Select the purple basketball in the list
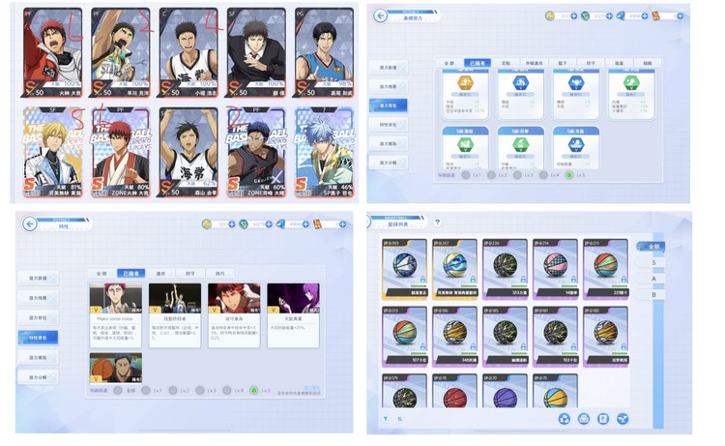 [x=505, y=392]
